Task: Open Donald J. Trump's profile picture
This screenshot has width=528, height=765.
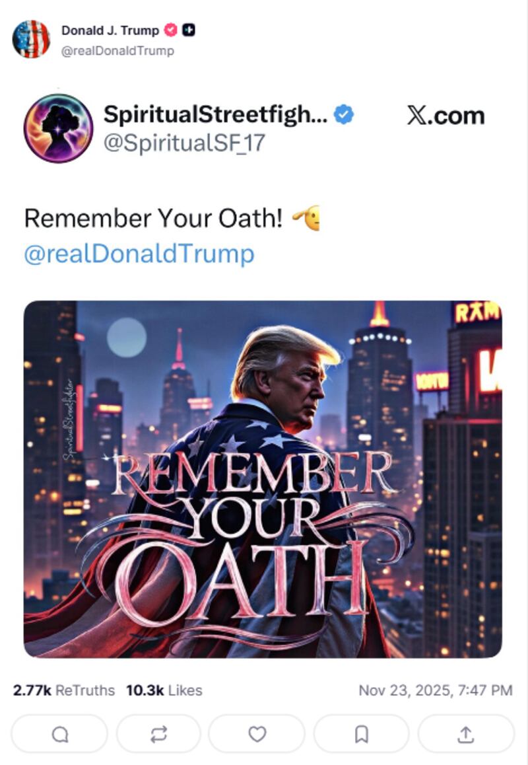Action: (32, 38)
